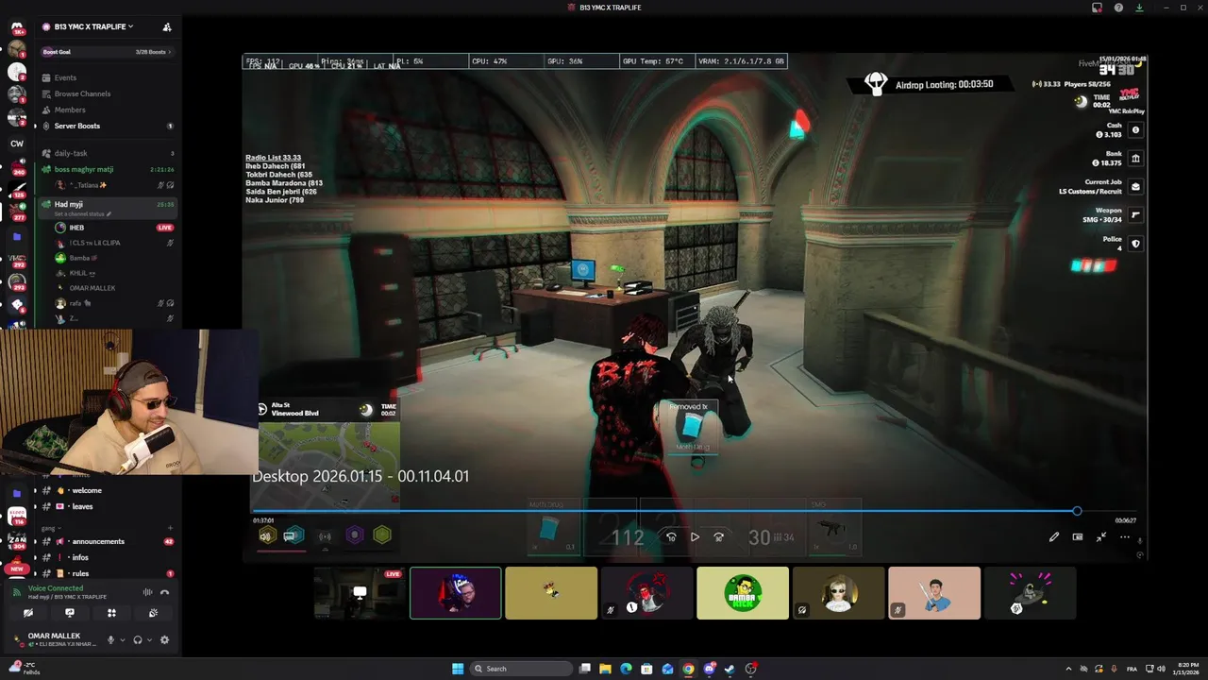Click the taskbar Search box

point(521,669)
